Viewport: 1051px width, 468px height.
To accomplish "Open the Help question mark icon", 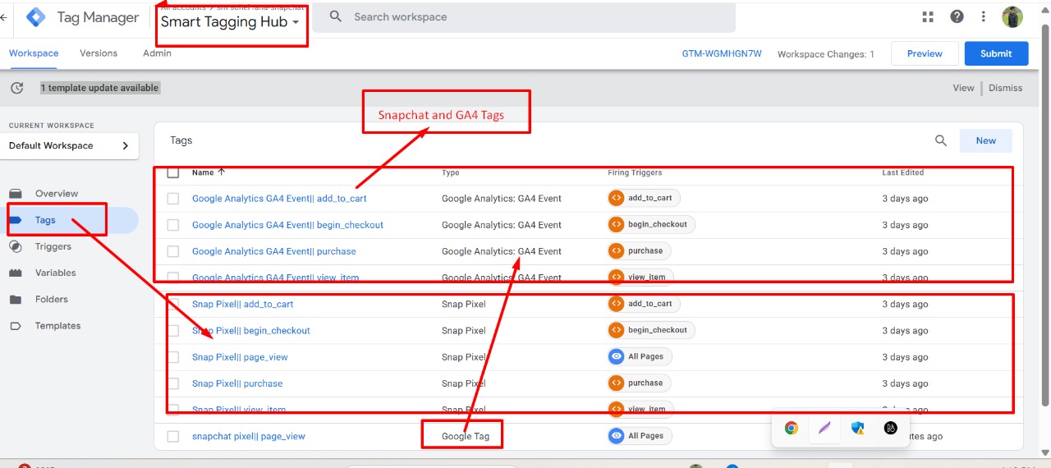I will pyautogui.click(x=957, y=17).
